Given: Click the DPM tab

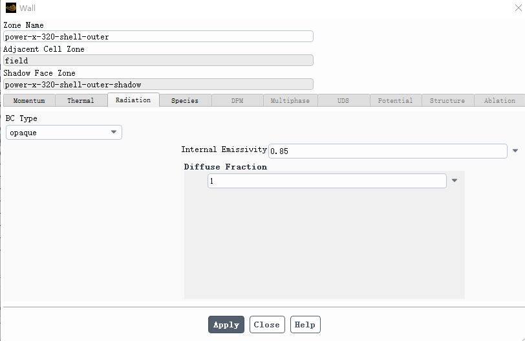Looking at the screenshot, I should coord(237,101).
